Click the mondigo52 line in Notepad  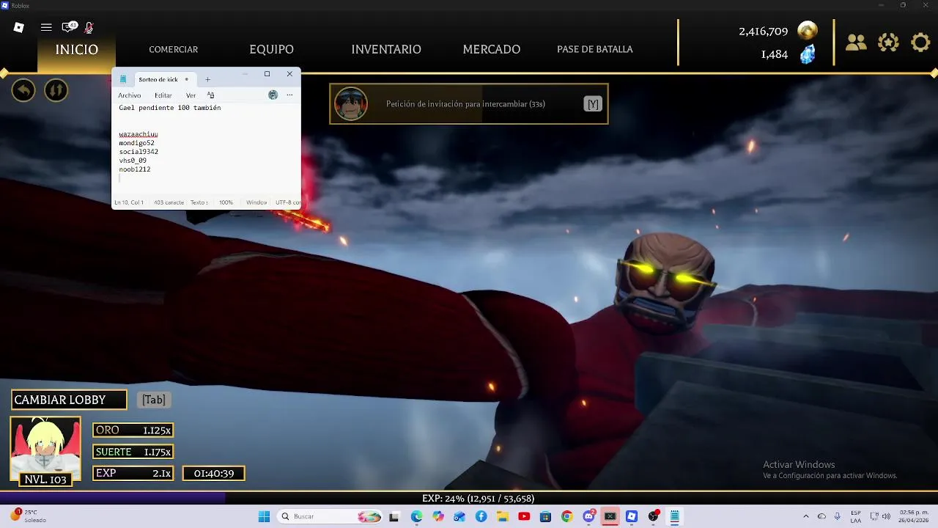point(137,143)
